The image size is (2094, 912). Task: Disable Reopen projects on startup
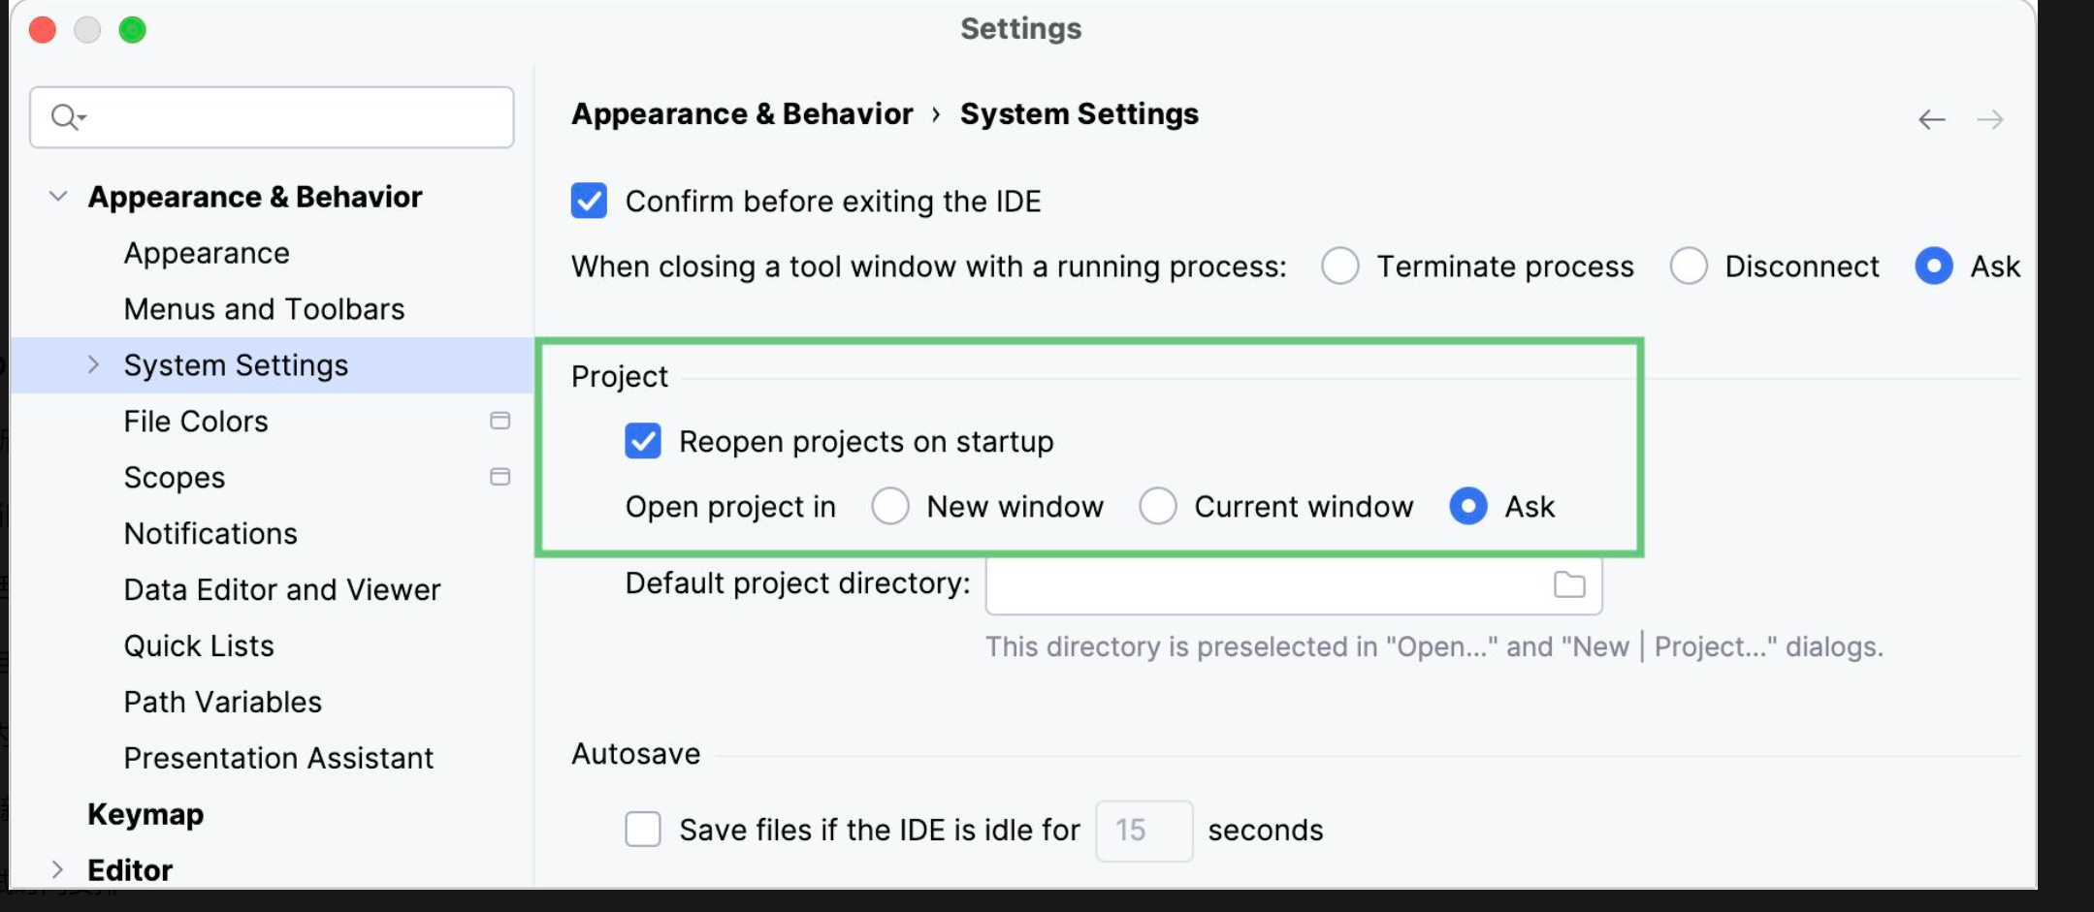pyautogui.click(x=643, y=441)
